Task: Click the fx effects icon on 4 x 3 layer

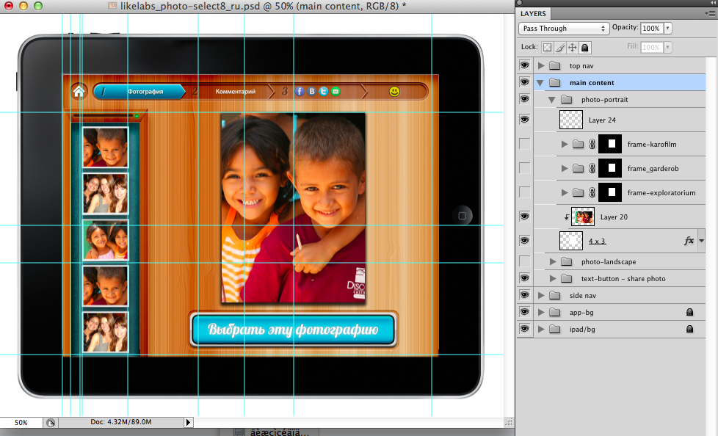Action: (689, 241)
